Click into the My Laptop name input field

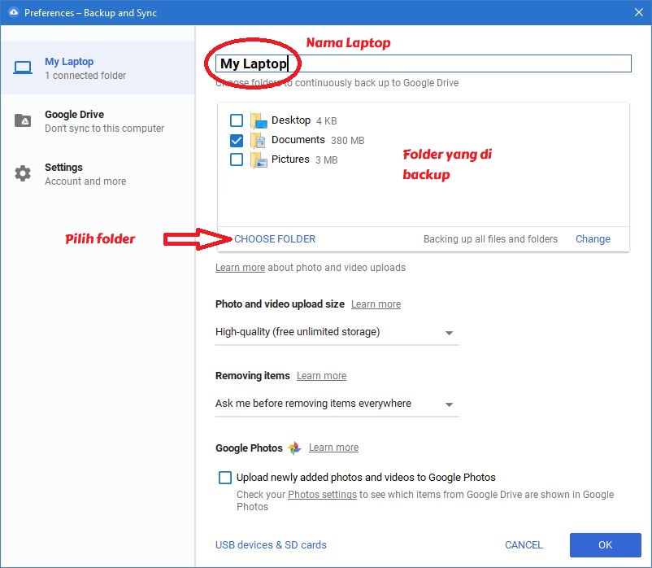click(424, 63)
